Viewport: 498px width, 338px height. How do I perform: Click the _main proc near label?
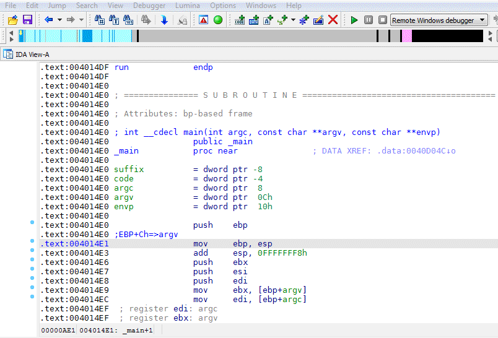pos(126,151)
